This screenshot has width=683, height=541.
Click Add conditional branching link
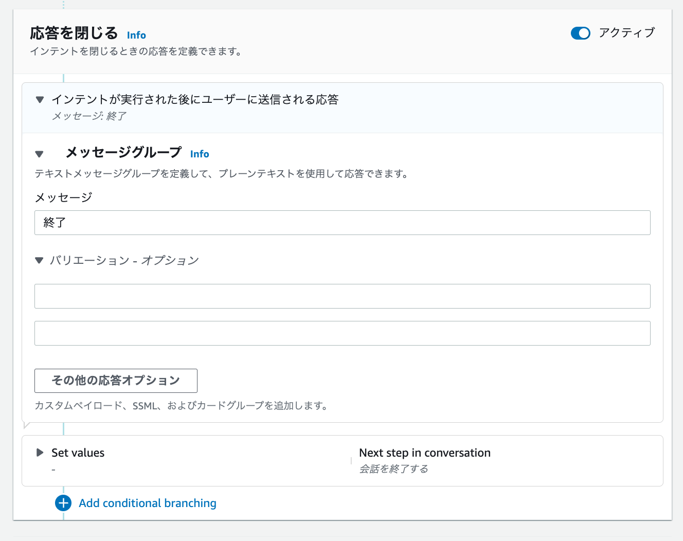coord(148,503)
